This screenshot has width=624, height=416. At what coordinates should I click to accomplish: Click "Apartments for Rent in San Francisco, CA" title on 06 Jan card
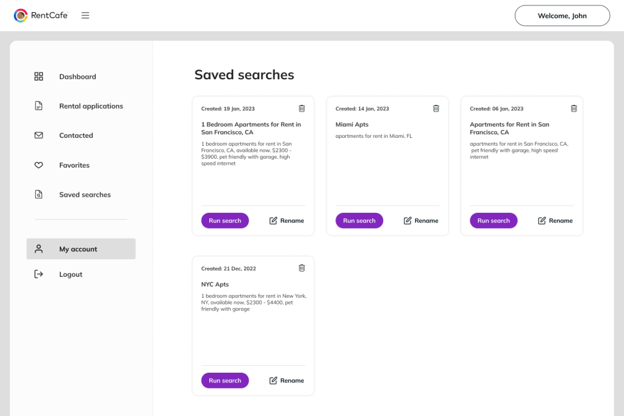[x=509, y=128]
